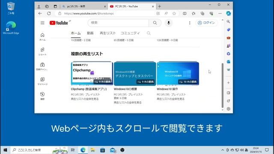
Task: Add sidebar app with plus icon
Action: click(228, 83)
